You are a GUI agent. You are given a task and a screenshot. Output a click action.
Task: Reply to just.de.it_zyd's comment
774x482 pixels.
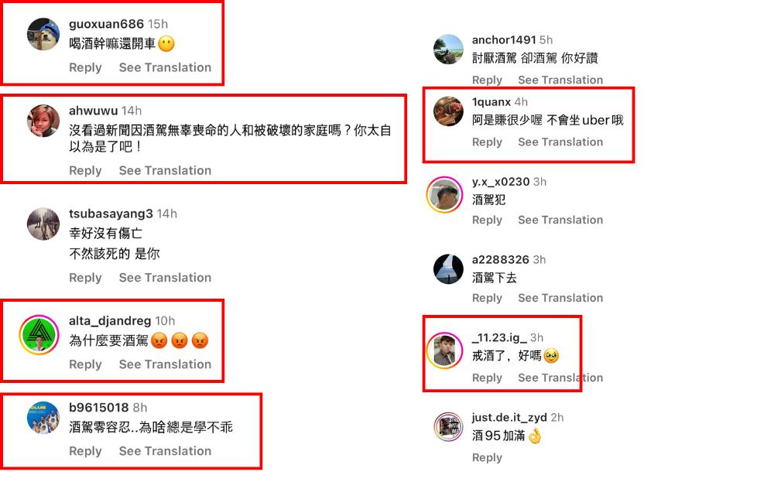[x=487, y=458]
